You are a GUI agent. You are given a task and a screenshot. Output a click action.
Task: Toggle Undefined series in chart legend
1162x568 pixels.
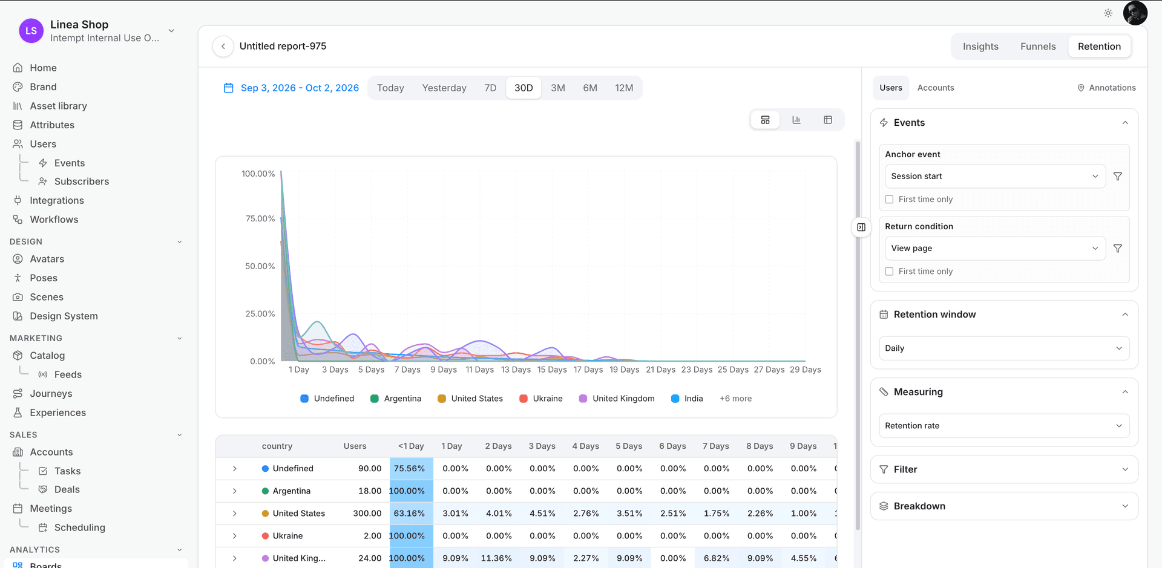pos(327,399)
